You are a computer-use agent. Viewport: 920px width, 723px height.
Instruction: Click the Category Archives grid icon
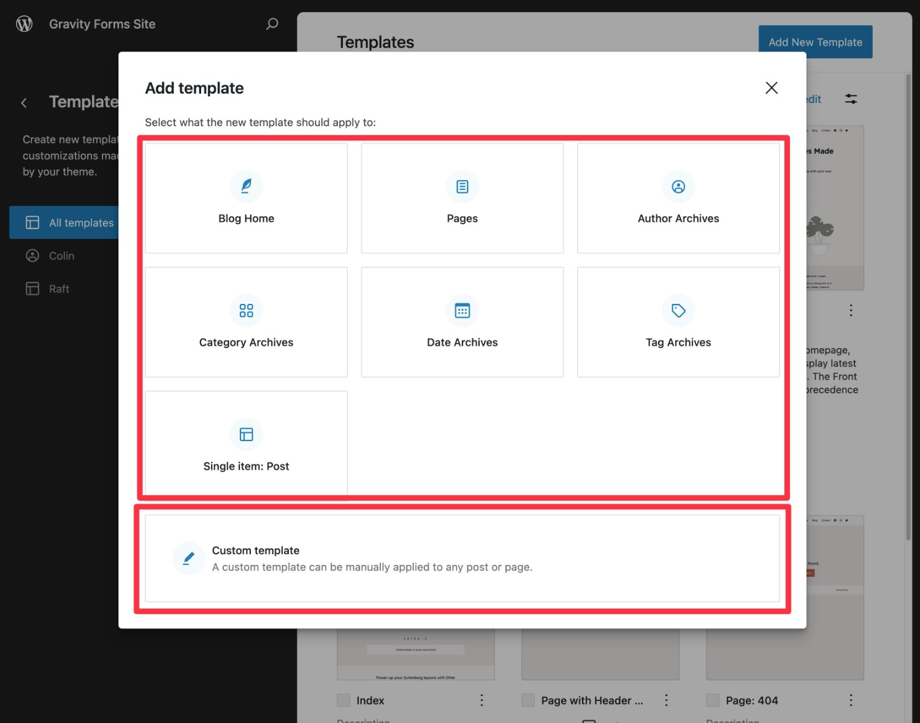coord(246,311)
